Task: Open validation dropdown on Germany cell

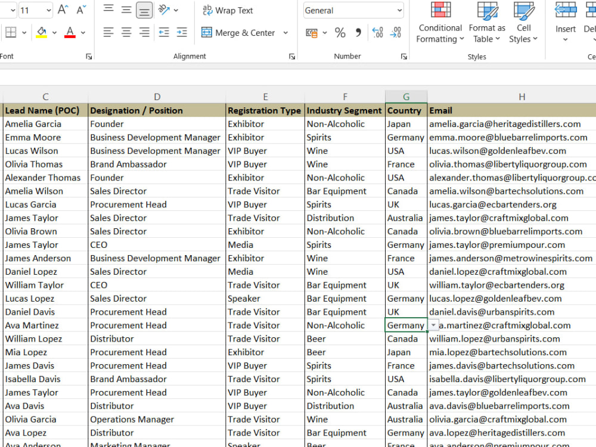Action: click(433, 325)
